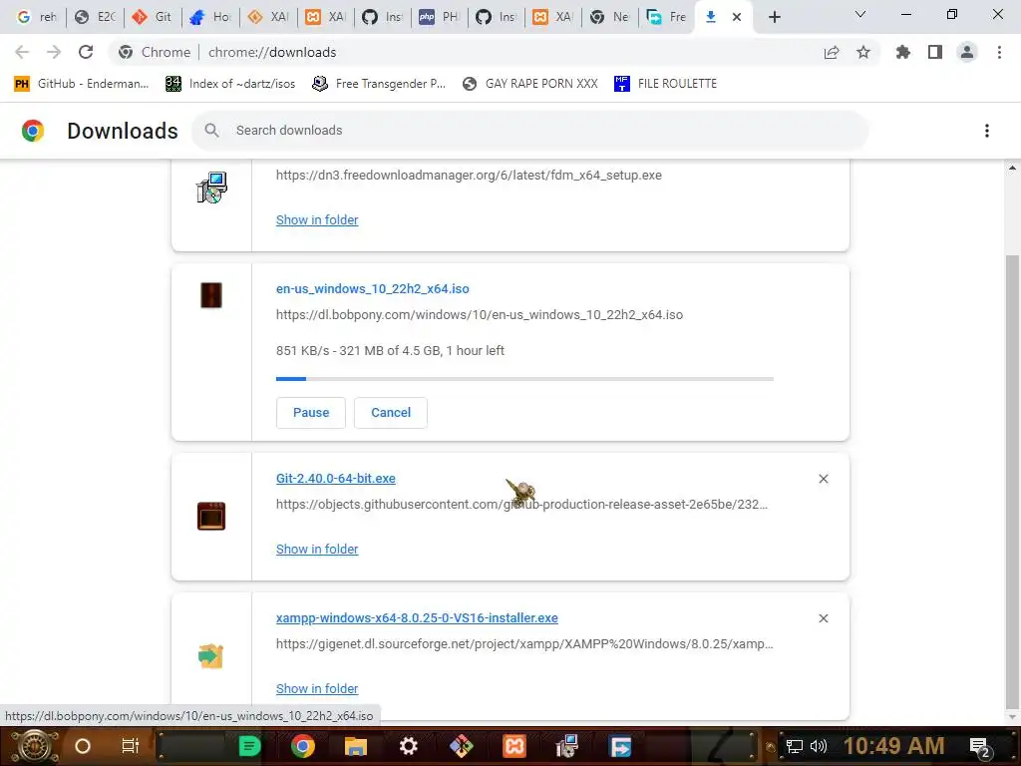Cancel the Windows ISO download
Screen dimensions: 1021x766
(391, 412)
